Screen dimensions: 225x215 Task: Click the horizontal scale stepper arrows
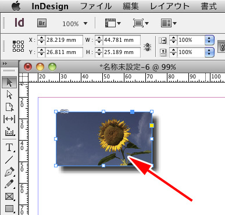point(173,40)
